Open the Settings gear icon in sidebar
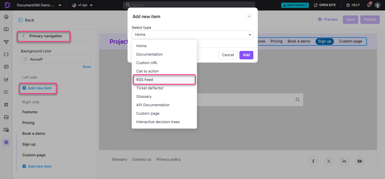Screen dimensions: 385x179 click(6, 142)
